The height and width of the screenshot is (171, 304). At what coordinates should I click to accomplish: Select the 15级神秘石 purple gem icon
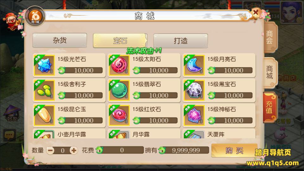(x=194, y=115)
